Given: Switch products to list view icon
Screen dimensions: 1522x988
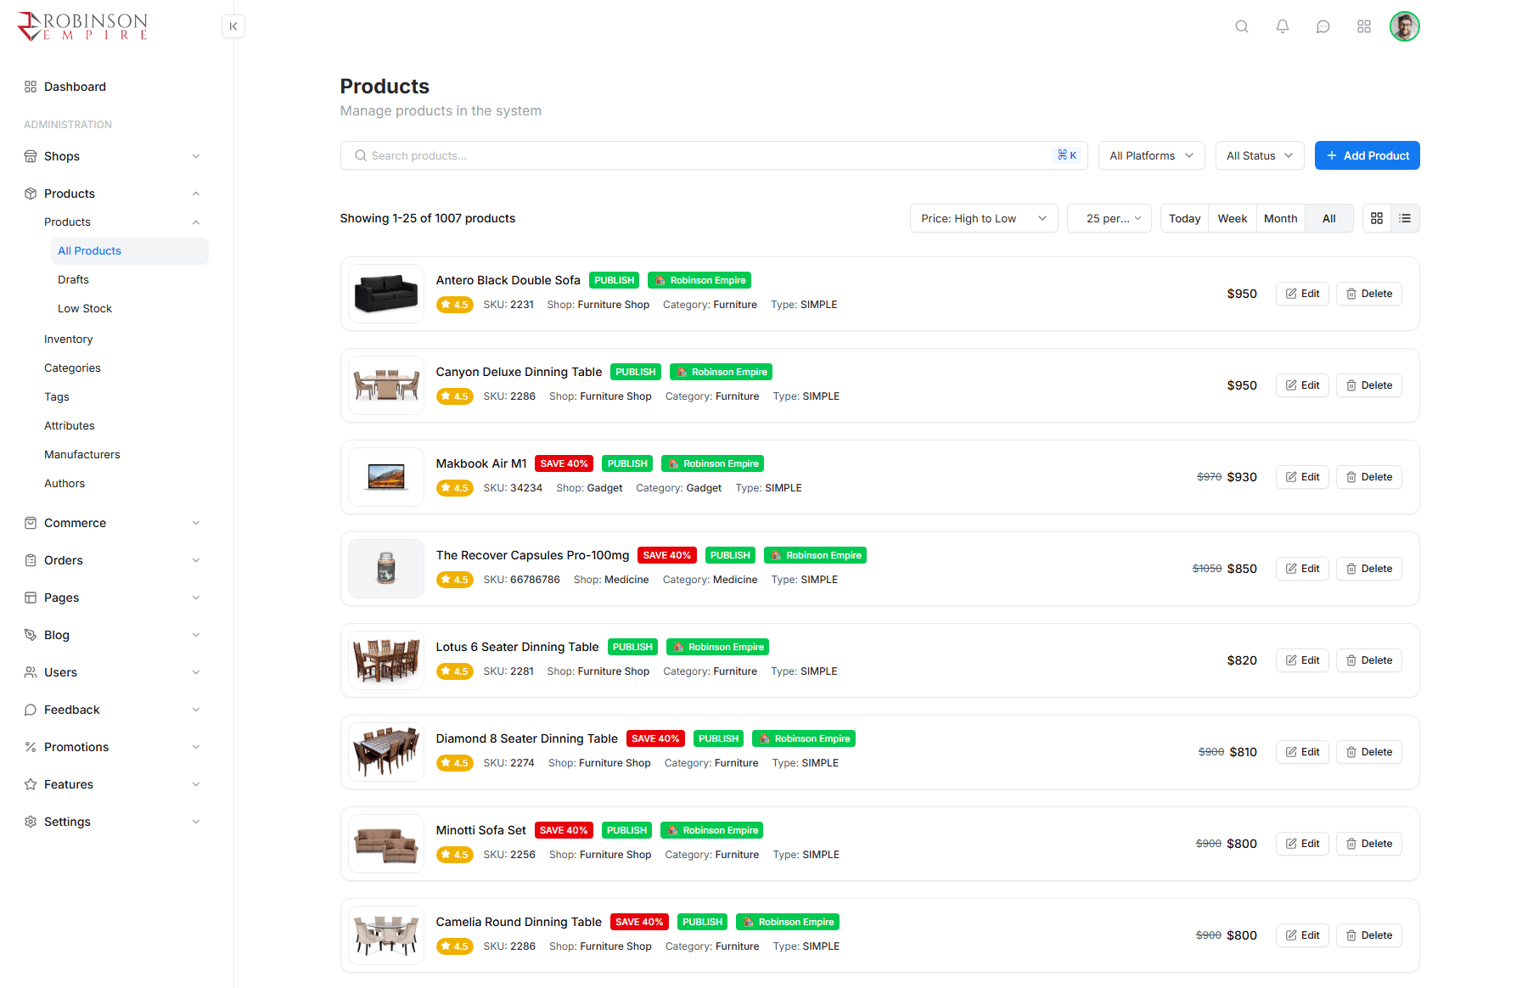Looking at the screenshot, I should pos(1406,218).
